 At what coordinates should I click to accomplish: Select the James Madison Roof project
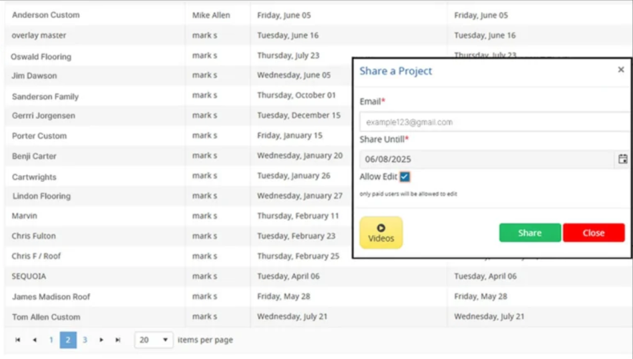[x=51, y=296]
